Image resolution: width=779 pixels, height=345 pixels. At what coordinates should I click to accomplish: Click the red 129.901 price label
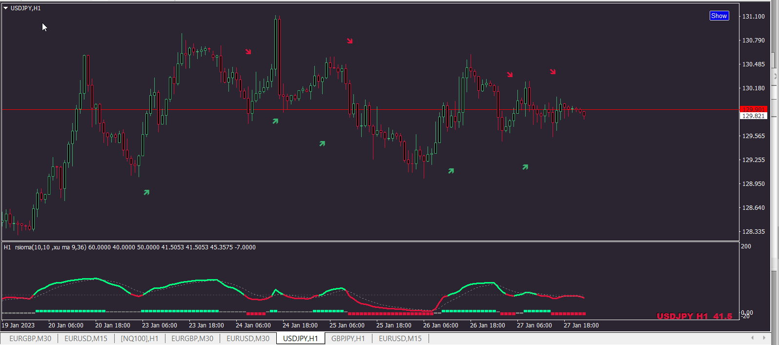point(753,109)
